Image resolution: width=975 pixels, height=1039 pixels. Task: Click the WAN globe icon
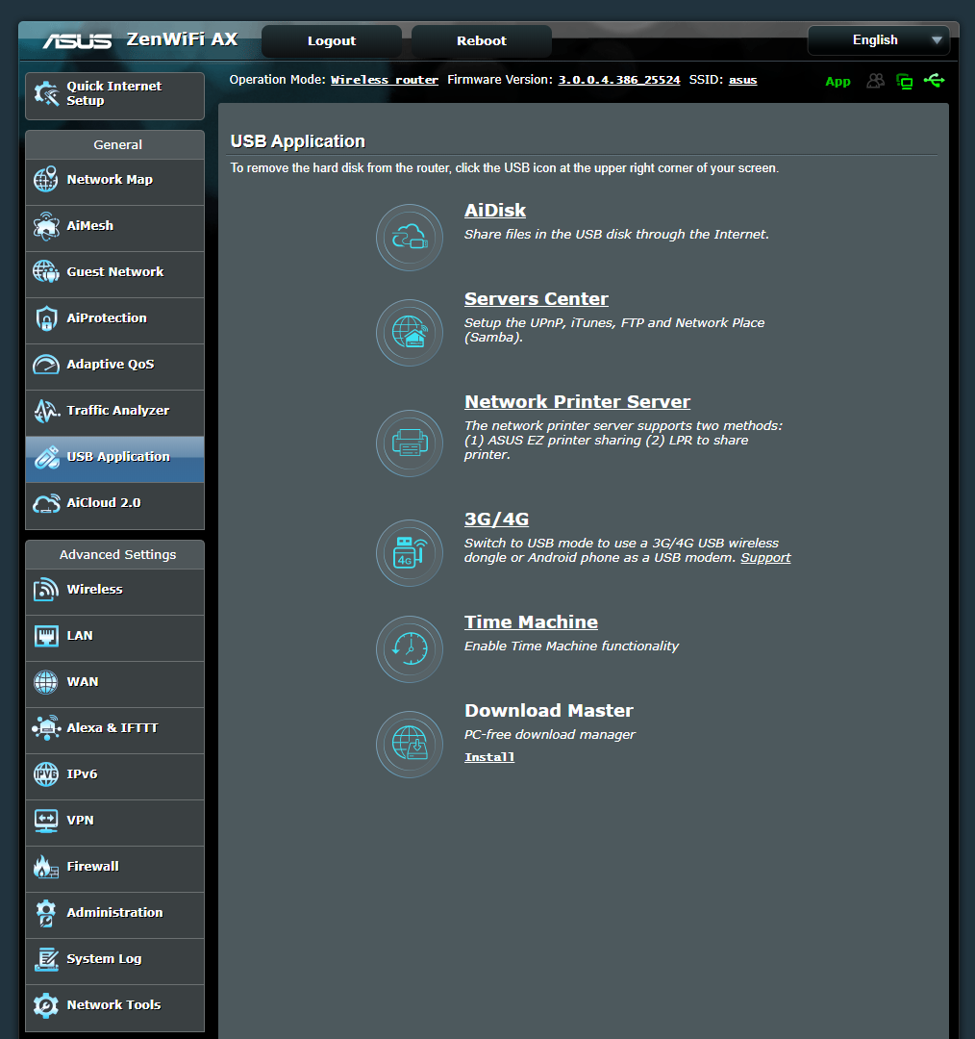pyautogui.click(x=46, y=682)
